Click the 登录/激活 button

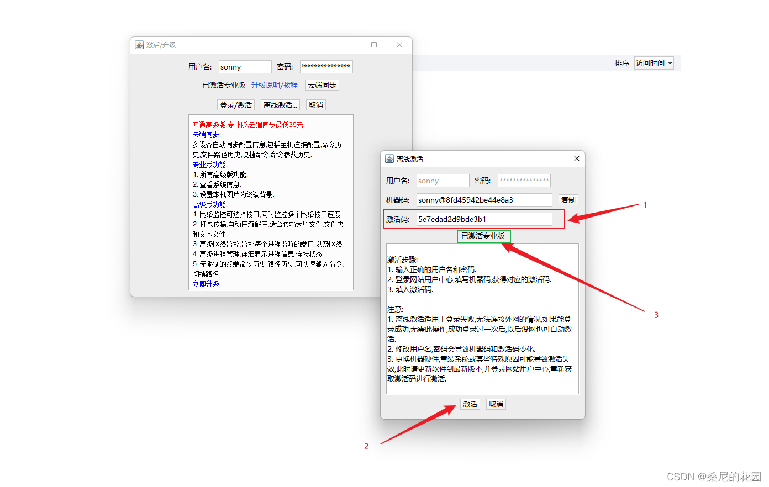tap(236, 105)
